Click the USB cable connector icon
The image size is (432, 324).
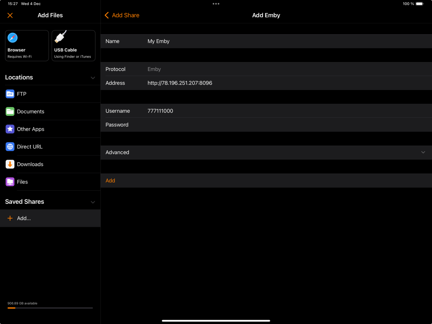point(60,37)
